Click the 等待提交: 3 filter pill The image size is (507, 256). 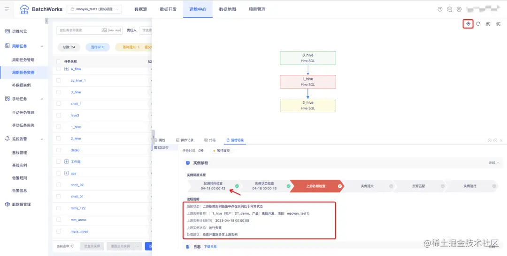[131, 47]
